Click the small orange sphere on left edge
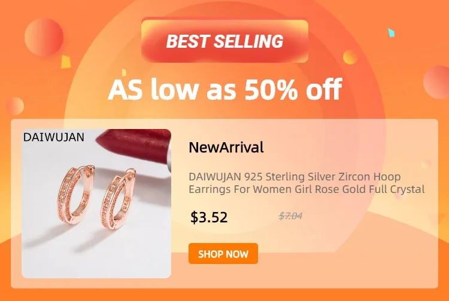449x301 pixels. pos(15,106)
